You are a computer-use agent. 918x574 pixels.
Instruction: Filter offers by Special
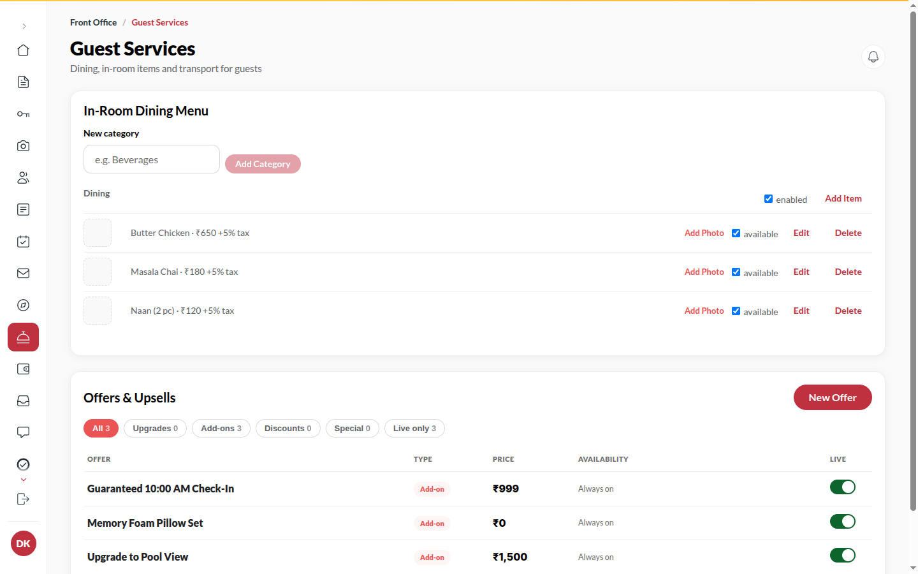[352, 429]
